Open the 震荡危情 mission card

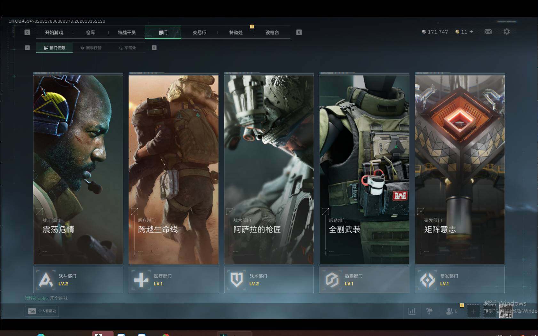point(78,170)
